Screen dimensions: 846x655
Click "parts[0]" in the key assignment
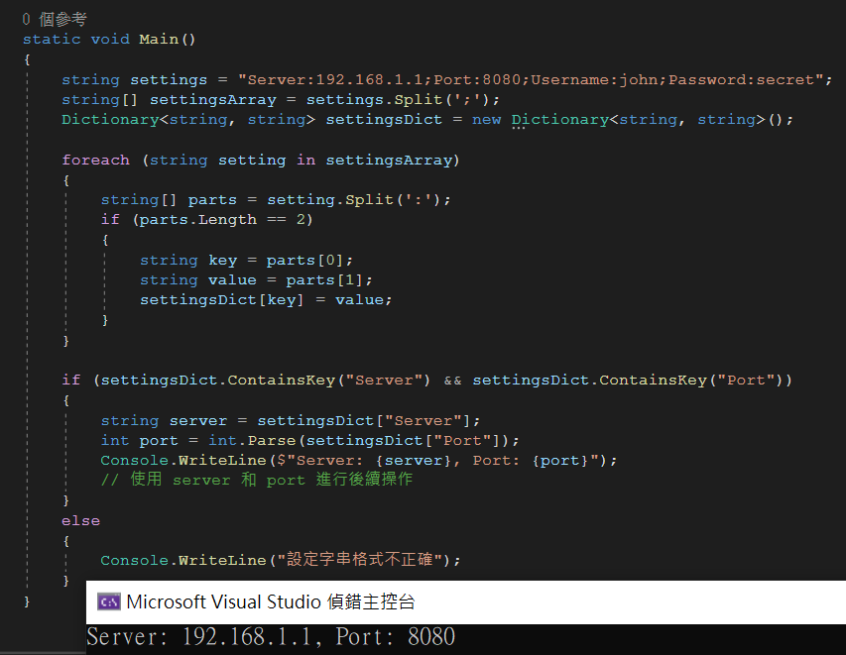(x=304, y=261)
